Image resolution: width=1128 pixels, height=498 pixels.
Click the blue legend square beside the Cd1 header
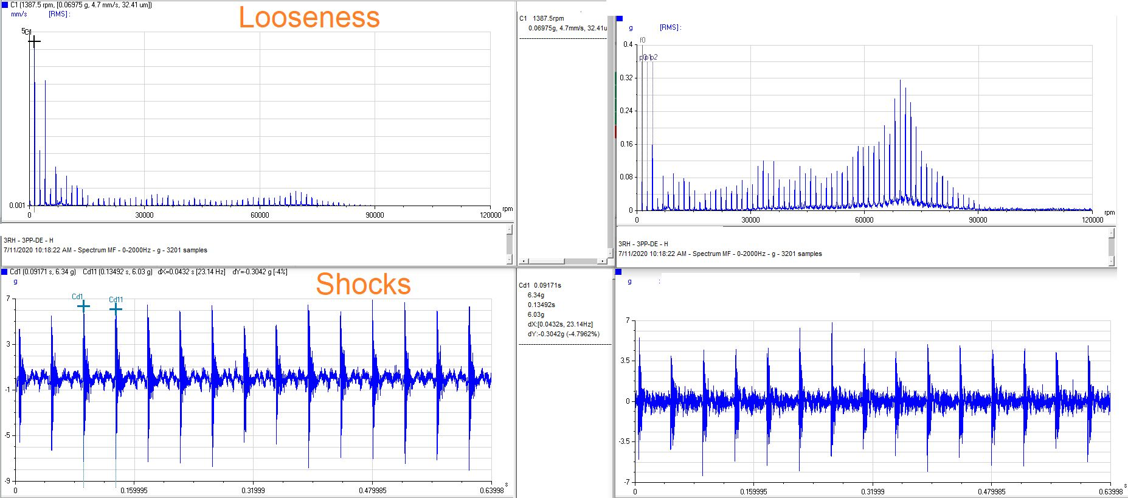[5, 272]
